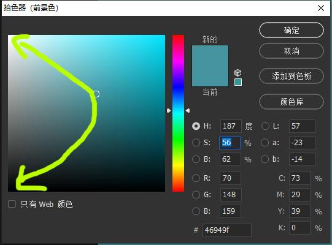Click the hue slider's right arrow handle

click(x=188, y=111)
